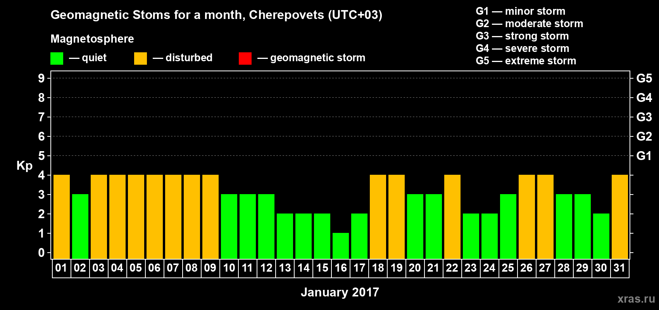
Task: Click the 'January 2017' caption
Action: [340, 292]
